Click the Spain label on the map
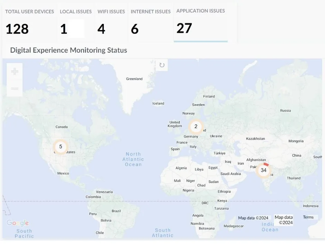This screenshot has width=325, height=245. (x=175, y=149)
